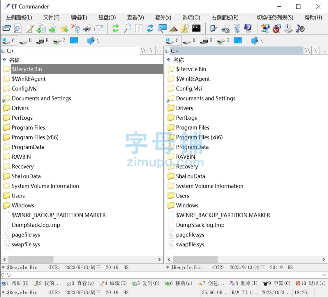Screen dimensions: 328x297
Task: Open the 切换任务列表(S) menu
Action: click(x=275, y=18)
